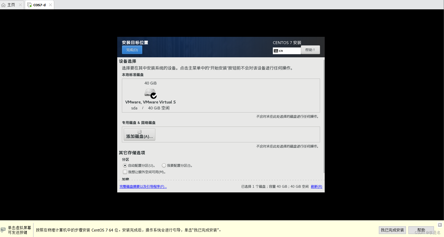This screenshot has height=237, width=444.
Task: Click 已选择 1 个磁盘 status text
Action: pyautogui.click(x=275, y=186)
